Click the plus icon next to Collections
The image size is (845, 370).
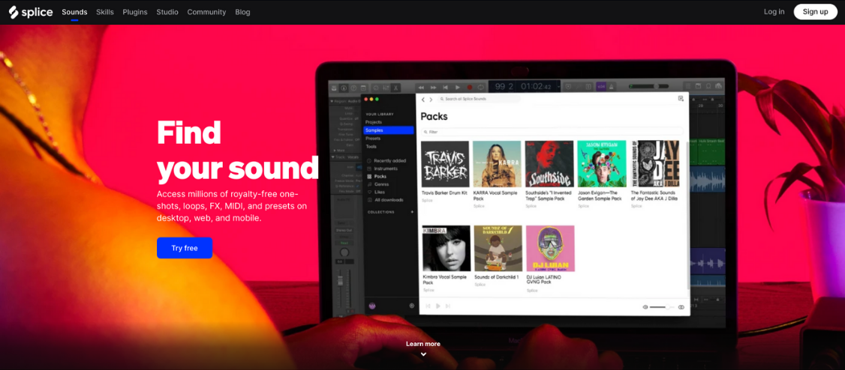coord(412,212)
